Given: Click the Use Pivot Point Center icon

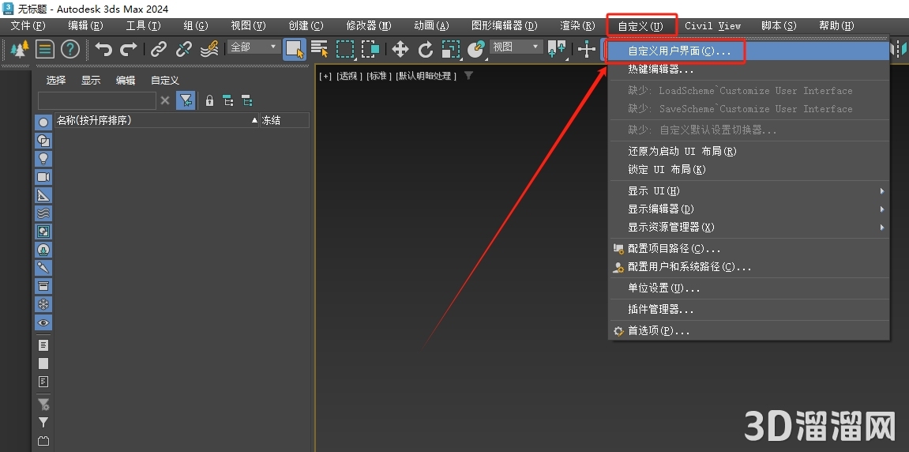Looking at the screenshot, I should (557, 49).
